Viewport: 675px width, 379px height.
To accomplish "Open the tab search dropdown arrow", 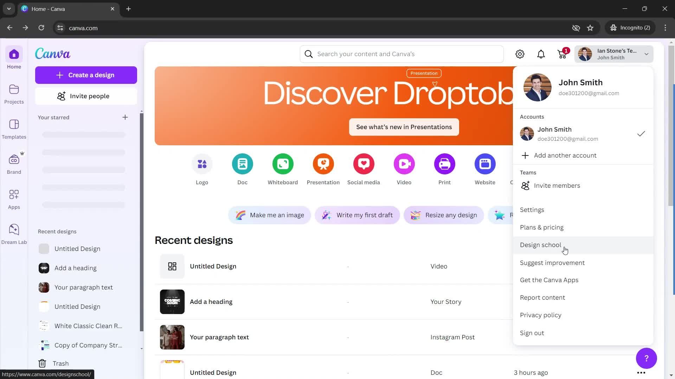I will (9, 9).
